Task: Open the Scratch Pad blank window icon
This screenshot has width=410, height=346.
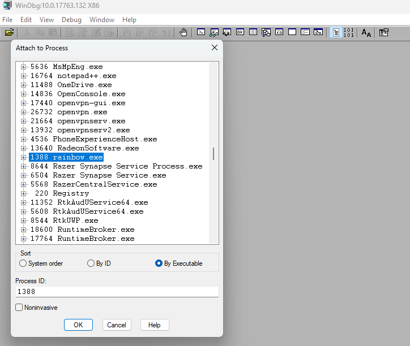Action: [x=292, y=32]
